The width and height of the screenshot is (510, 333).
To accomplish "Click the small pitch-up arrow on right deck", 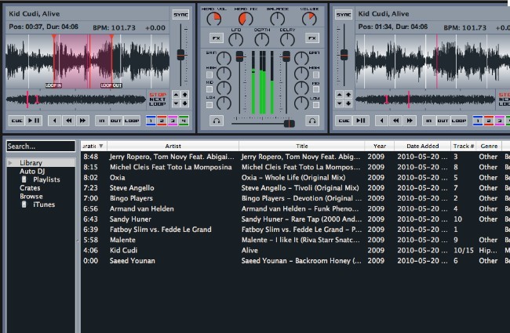I will (340, 95).
